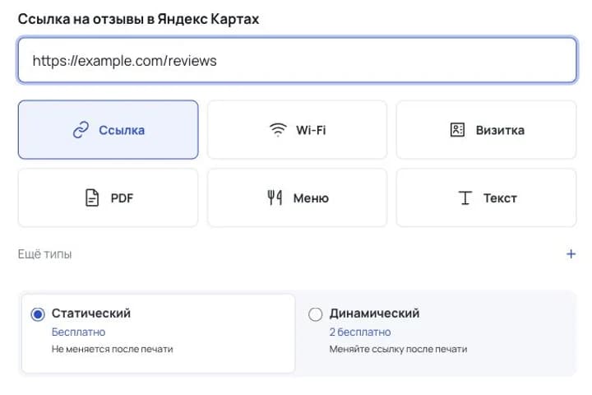The width and height of the screenshot is (592, 395).
Task: Click the business card contact icon
Action: point(457,130)
